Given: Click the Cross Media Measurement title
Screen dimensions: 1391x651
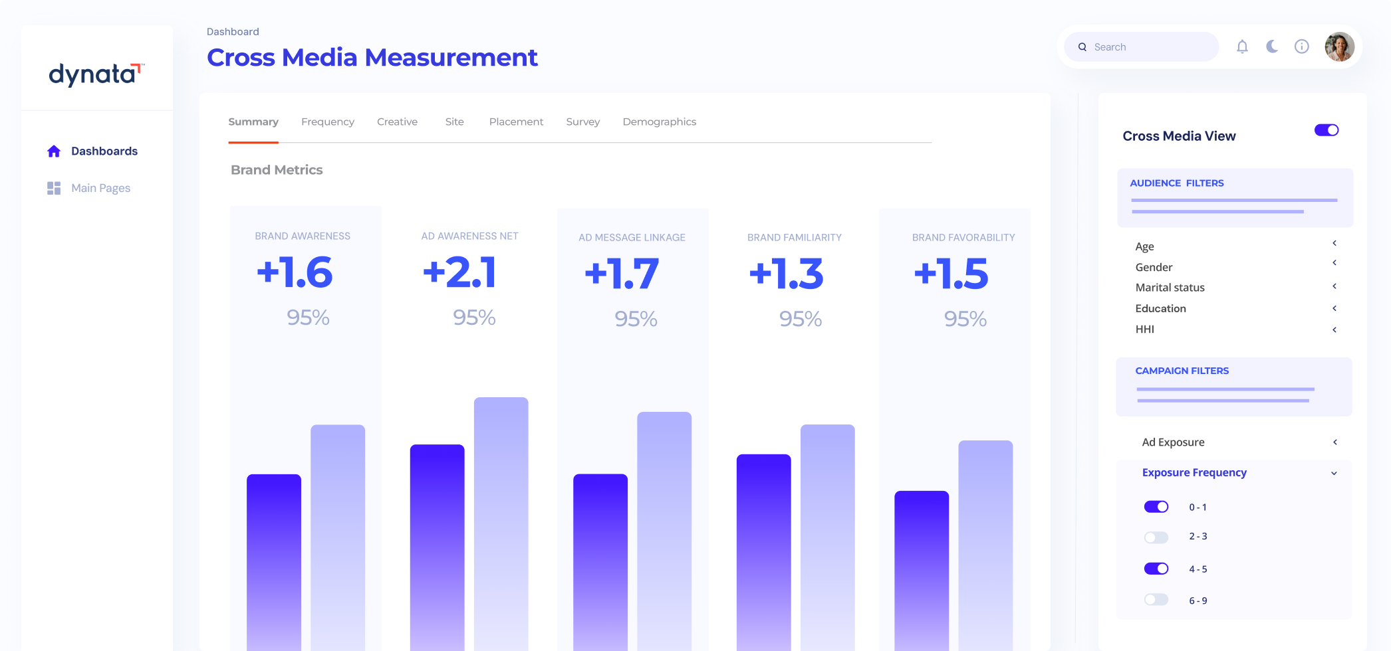Looking at the screenshot, I should click(372, 58).
